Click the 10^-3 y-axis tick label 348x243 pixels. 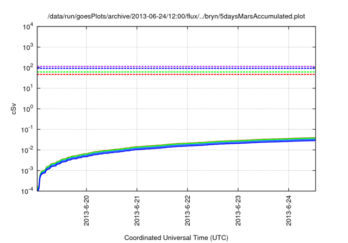pyautogui.click(x=28, y=171)
